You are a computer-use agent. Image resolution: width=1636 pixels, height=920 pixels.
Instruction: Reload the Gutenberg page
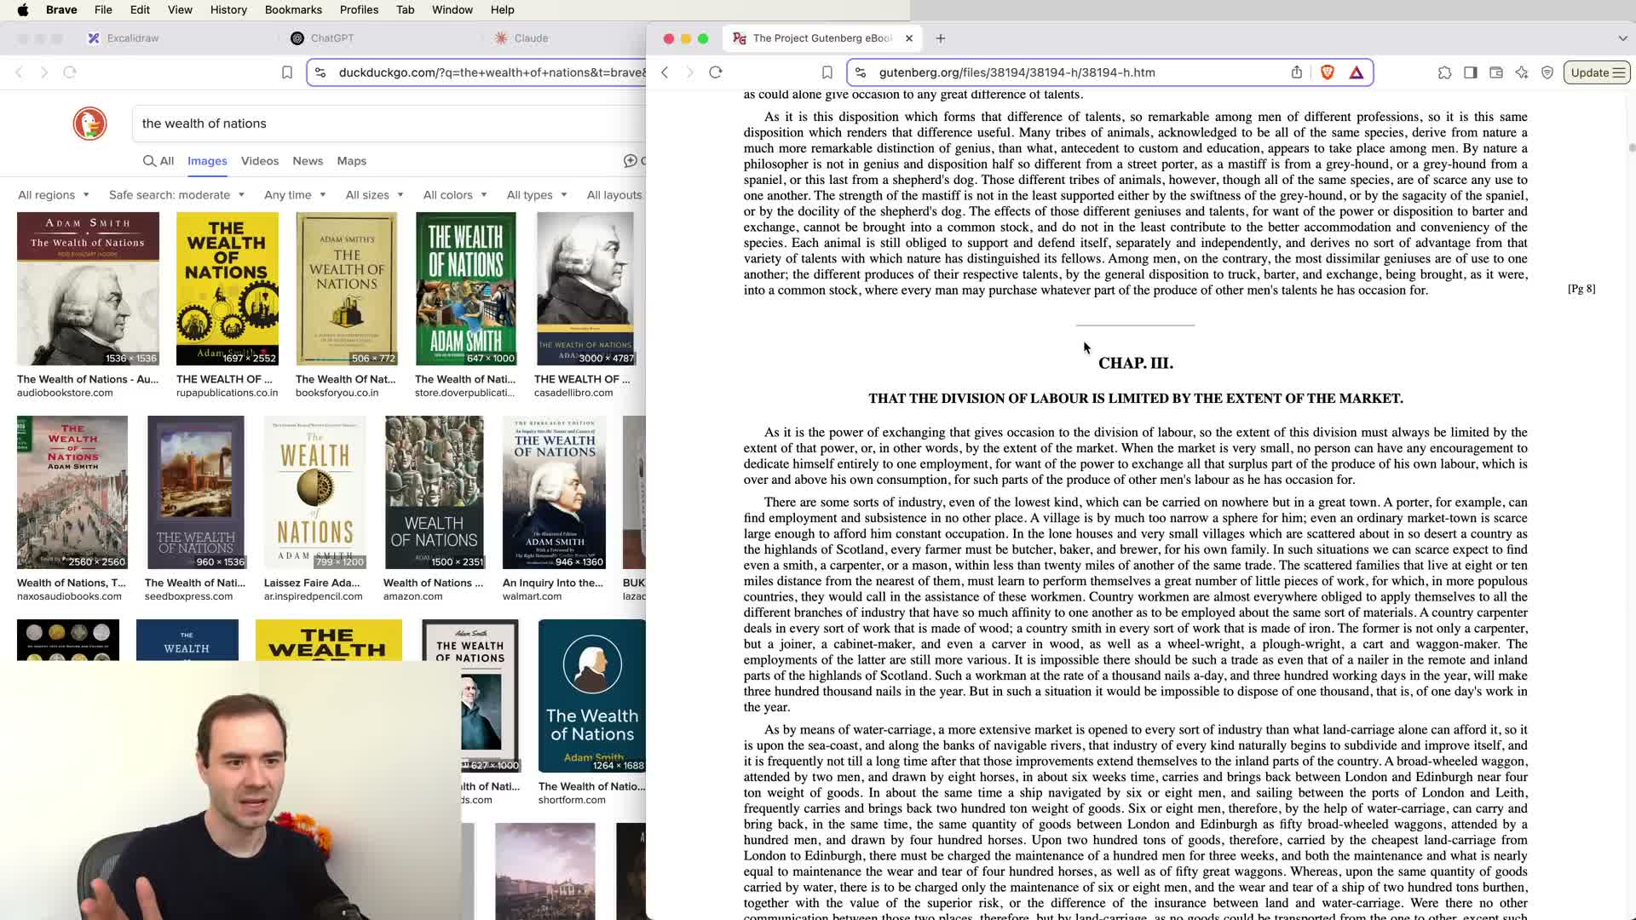tap(716, 72)
